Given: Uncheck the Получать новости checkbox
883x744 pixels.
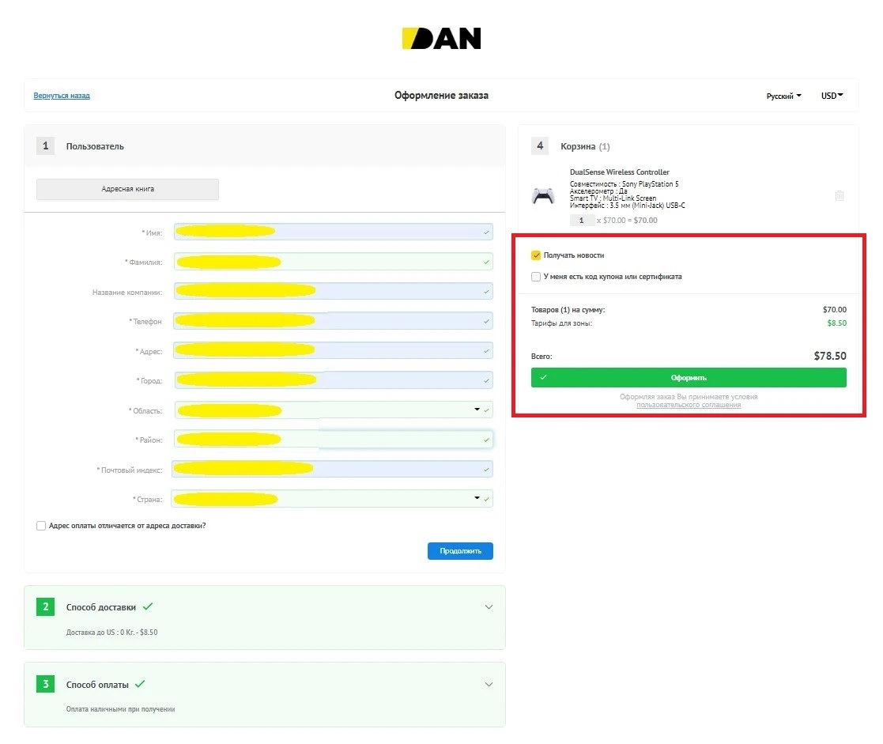Looking at the screenshot, I should coord(536,255).
